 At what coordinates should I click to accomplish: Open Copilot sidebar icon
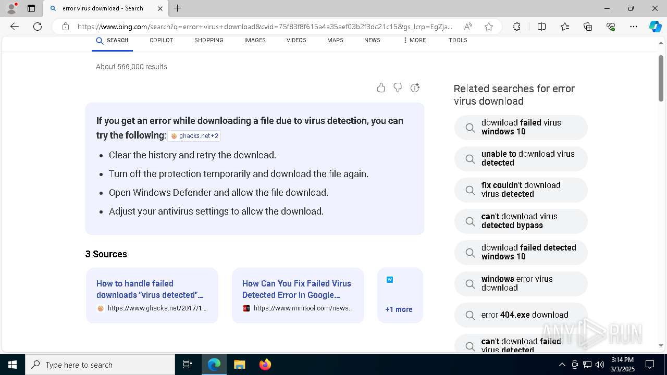655,27
